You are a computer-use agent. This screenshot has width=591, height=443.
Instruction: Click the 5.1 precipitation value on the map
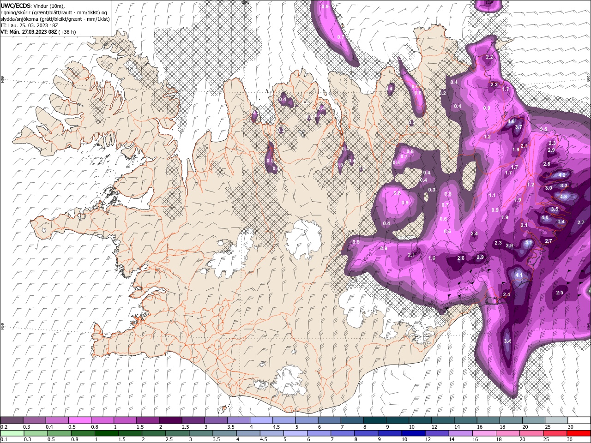click(529, 242)
